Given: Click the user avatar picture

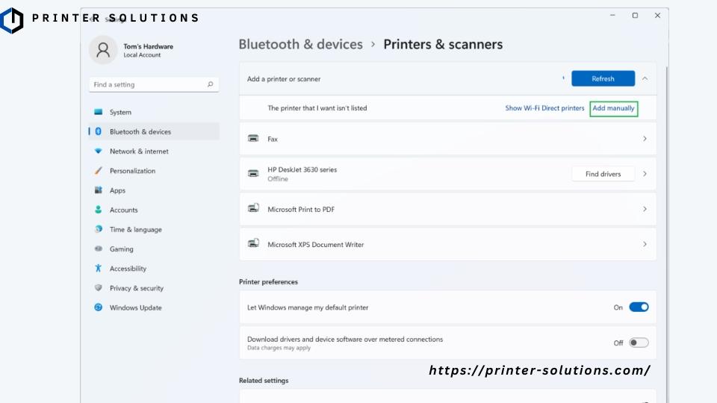Looking at the screenshot, I should (103, 50).
